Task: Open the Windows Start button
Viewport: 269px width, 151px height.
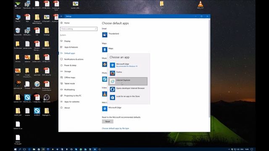Action: pos(15,149)
